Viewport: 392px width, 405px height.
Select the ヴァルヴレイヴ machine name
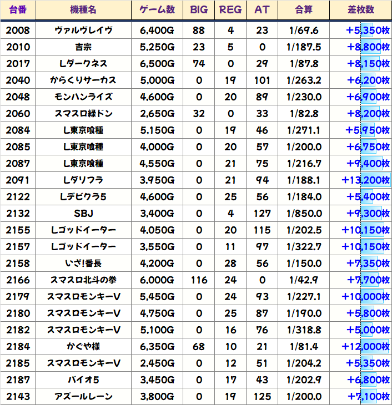83,31
